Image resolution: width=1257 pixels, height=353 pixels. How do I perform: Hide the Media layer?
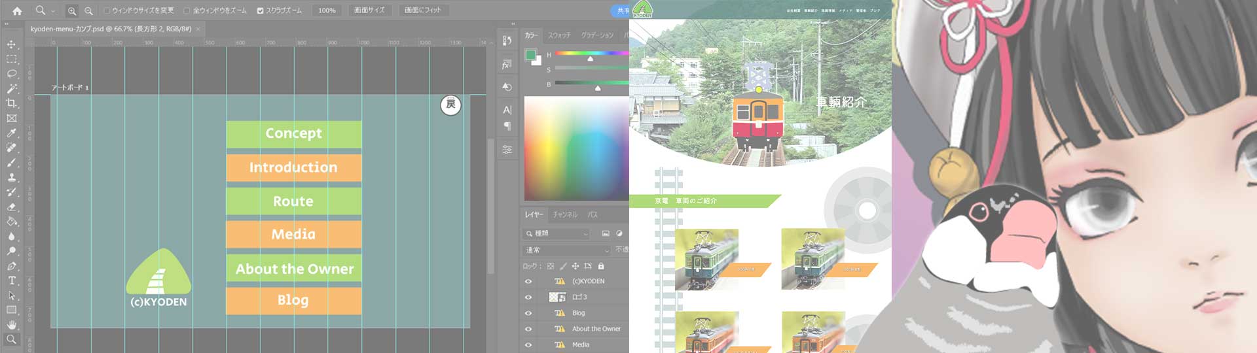click(528, 345)
